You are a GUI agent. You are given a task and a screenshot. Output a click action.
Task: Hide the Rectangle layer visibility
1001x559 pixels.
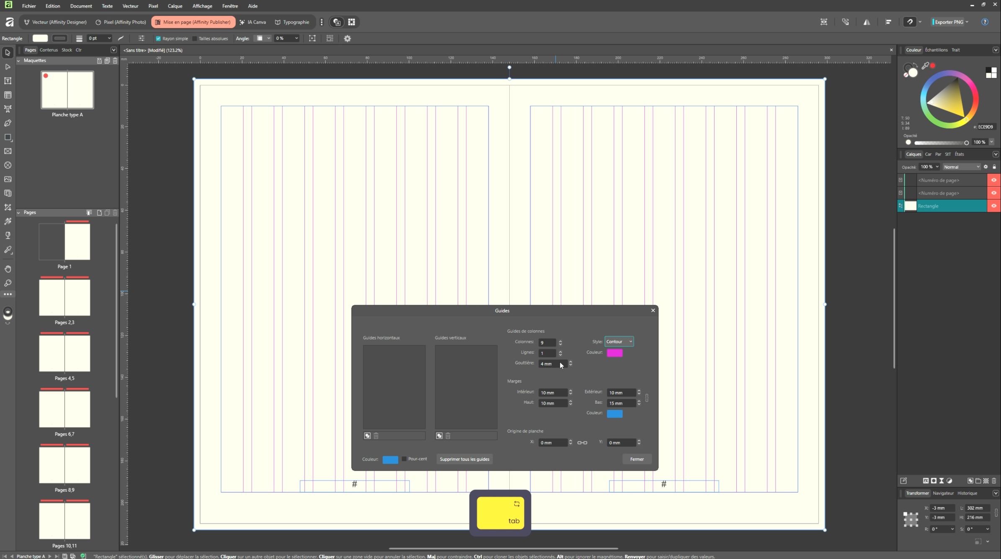(x=993, y=206)
